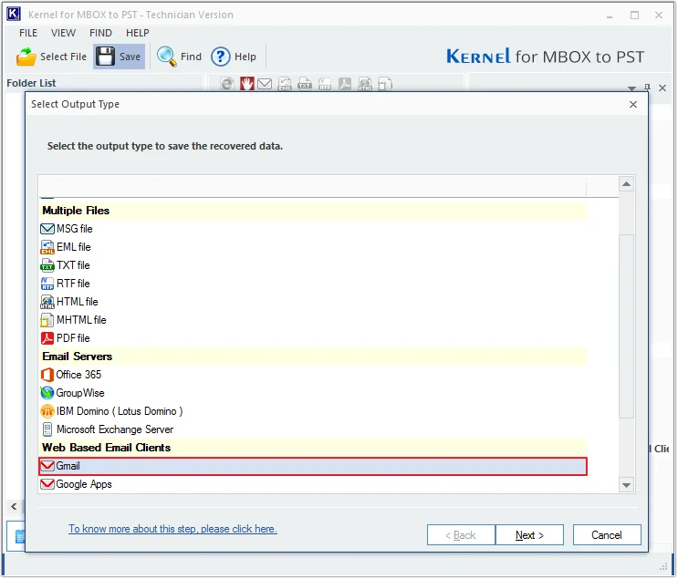Click the Save floppy disk button
This screenshot has width=678, height=579.
point(119,57)
